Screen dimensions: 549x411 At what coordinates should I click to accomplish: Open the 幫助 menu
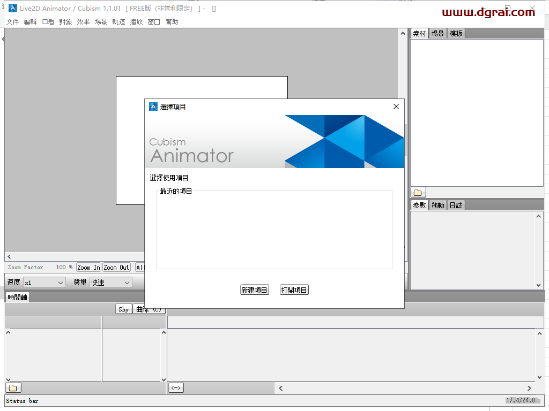tap(172, 21)
